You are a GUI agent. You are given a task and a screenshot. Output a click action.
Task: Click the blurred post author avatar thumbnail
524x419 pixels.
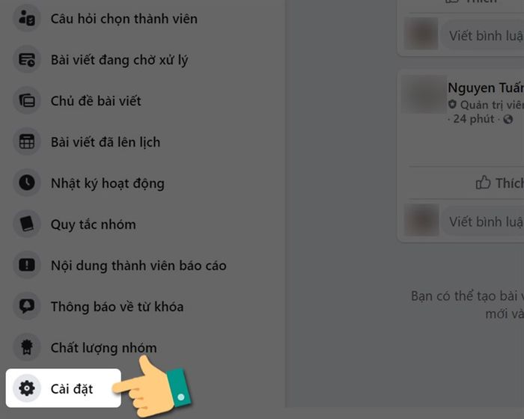coord(424,94)
